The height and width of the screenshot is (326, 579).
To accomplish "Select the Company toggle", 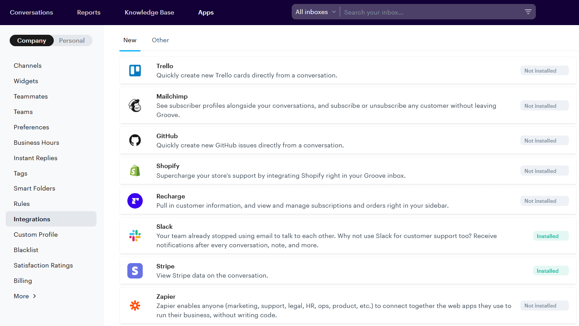I will 32,40.
